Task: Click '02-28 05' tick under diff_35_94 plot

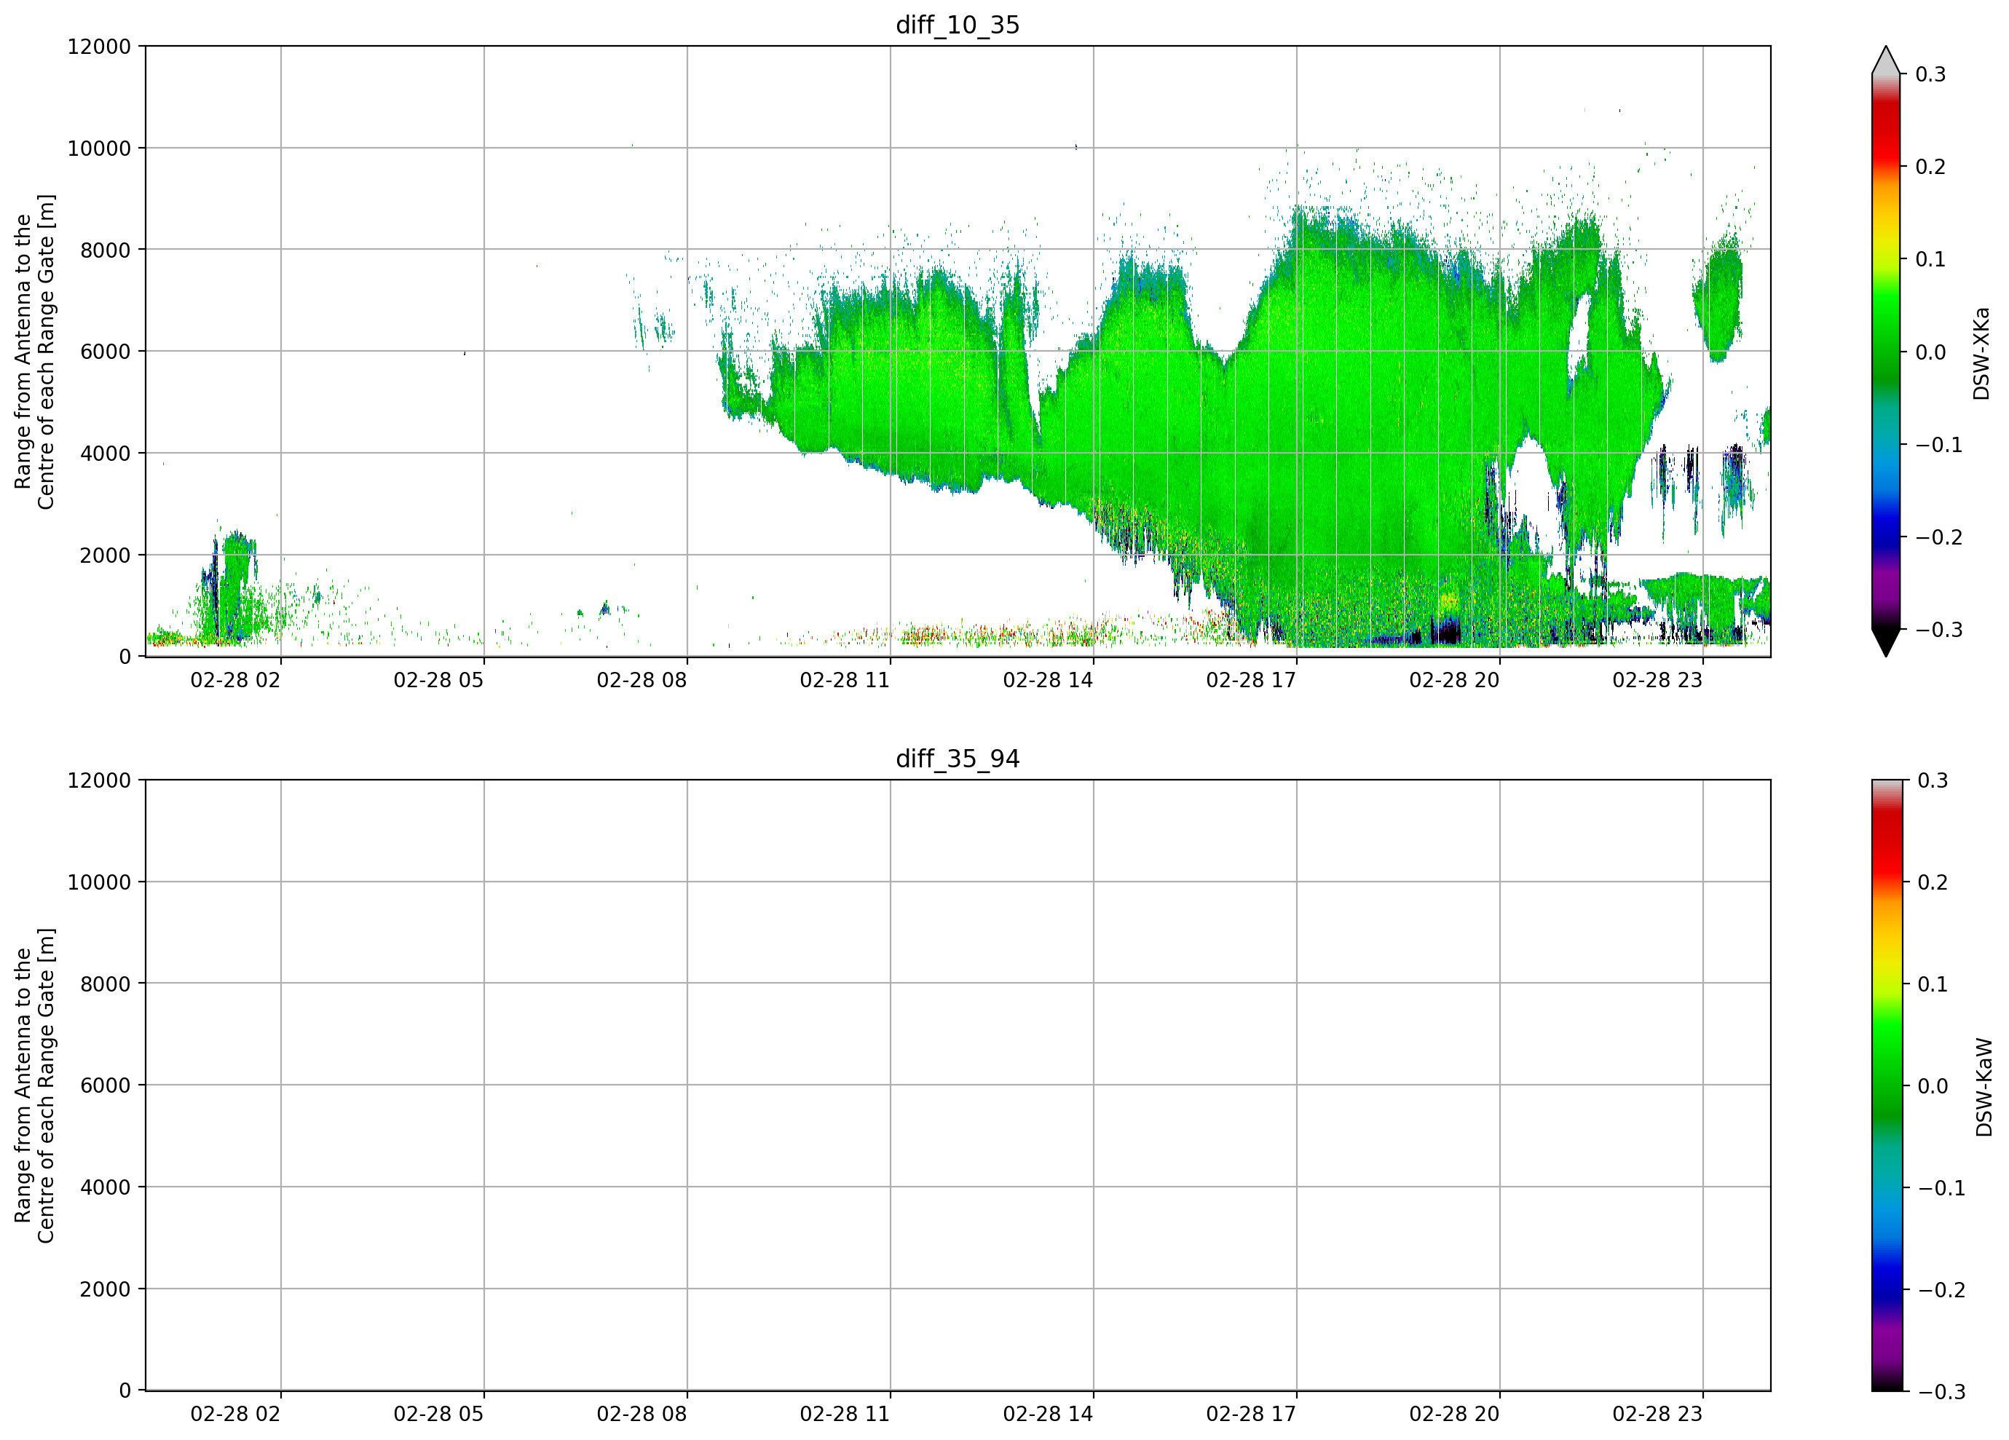Action: point(438,1414)
